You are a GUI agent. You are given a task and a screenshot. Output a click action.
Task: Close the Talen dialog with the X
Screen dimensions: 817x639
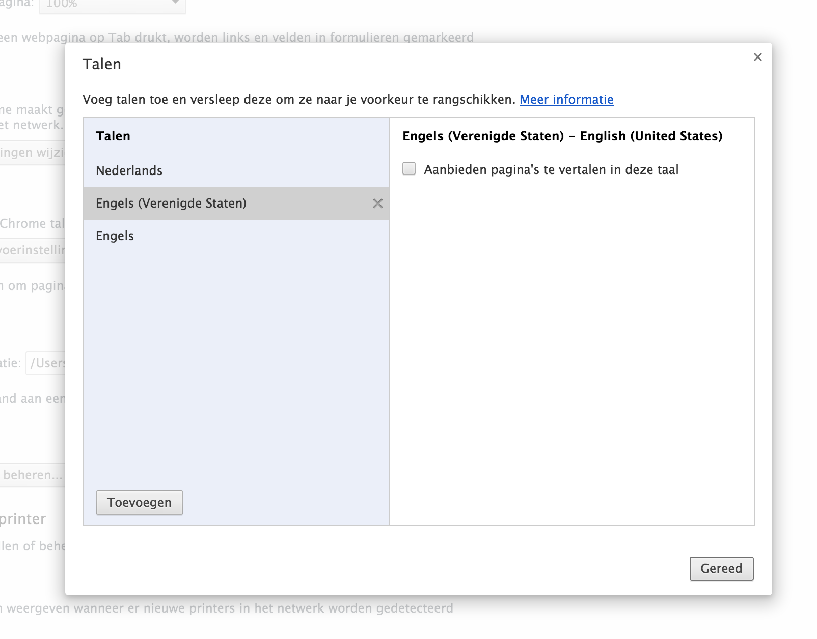pos(757,57)
